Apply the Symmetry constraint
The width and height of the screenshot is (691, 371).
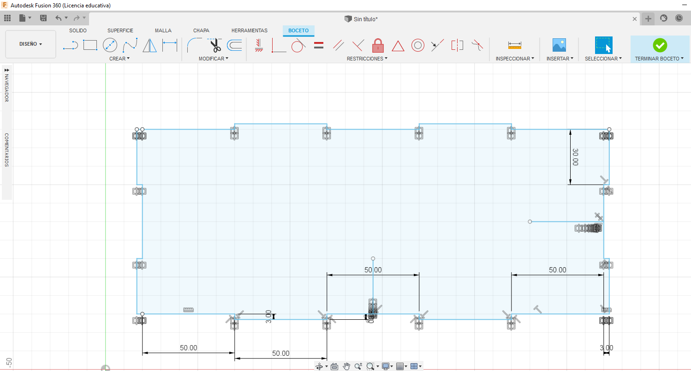(457, 45)
